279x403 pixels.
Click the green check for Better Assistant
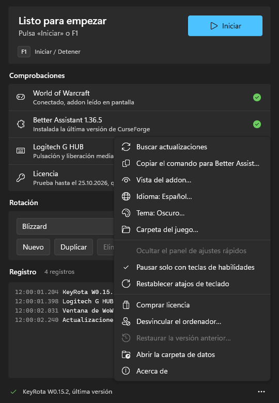257,124
